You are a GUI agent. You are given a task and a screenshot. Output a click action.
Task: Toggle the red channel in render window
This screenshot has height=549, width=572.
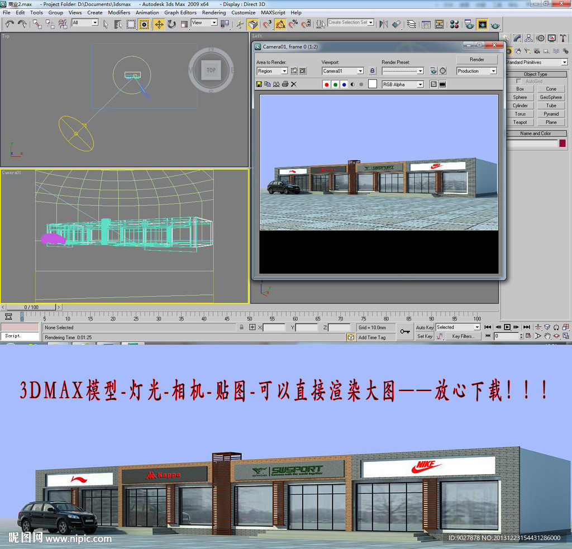[326, 84]
